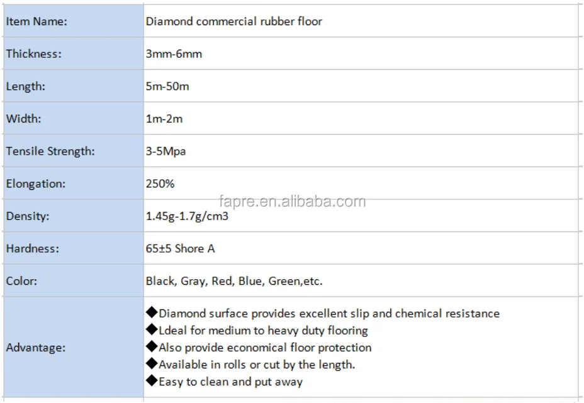This screenshot has height=403, width=584.
Task: Select the "250%" elongation value
Action: [x=160, y=184]
